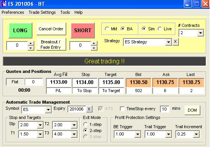Click the LONG offset value field
Viewport: 210px width, 147px height.
17,46
